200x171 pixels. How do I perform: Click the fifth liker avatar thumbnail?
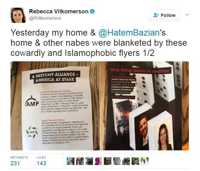tap(108, 161)
